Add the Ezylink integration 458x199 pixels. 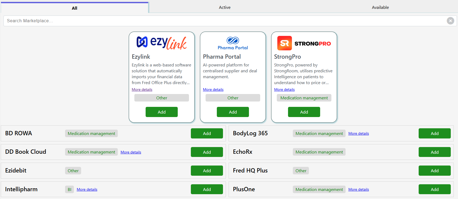(x=162, y=112)
